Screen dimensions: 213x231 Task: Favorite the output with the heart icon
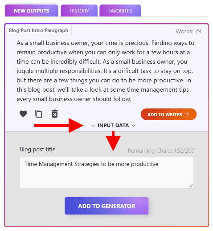tap(23, 114)
